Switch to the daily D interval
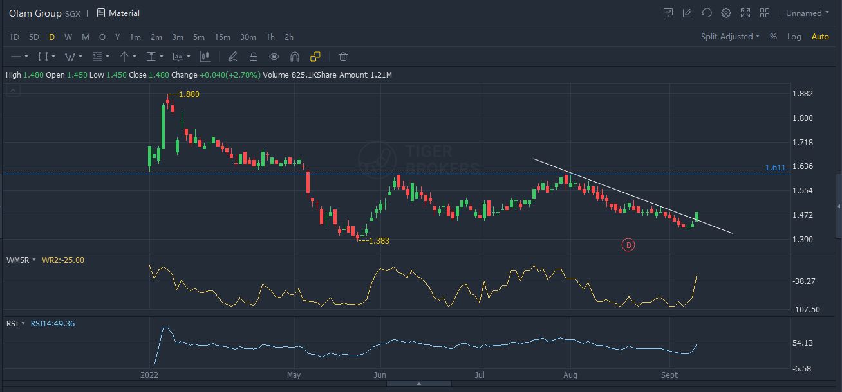Viewport: 842px width, 392px height. coord(51,37)
